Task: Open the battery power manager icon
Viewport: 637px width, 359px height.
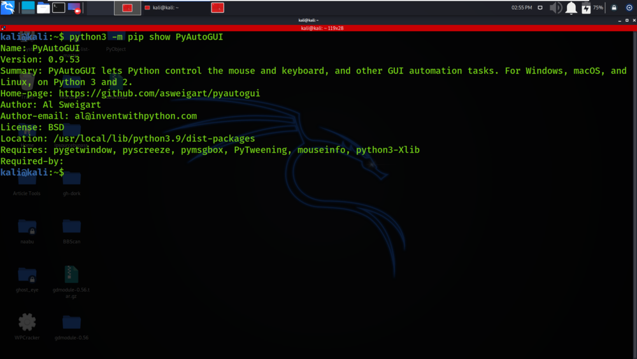Action: click(x=586, y=8)
